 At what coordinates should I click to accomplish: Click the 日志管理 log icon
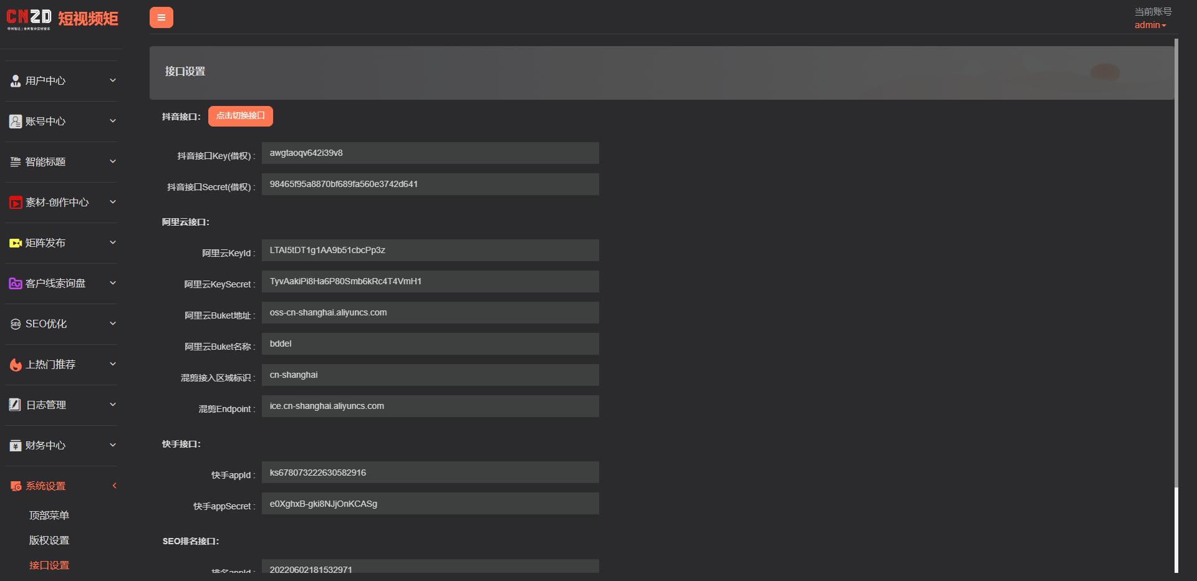pyautogui.click(x=16, y=405)
